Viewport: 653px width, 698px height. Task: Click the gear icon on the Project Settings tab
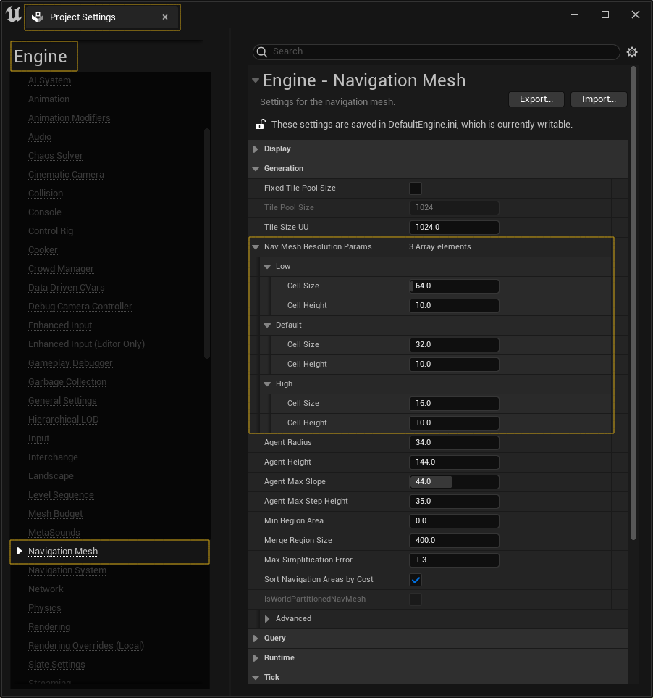(x=36, y=17)
